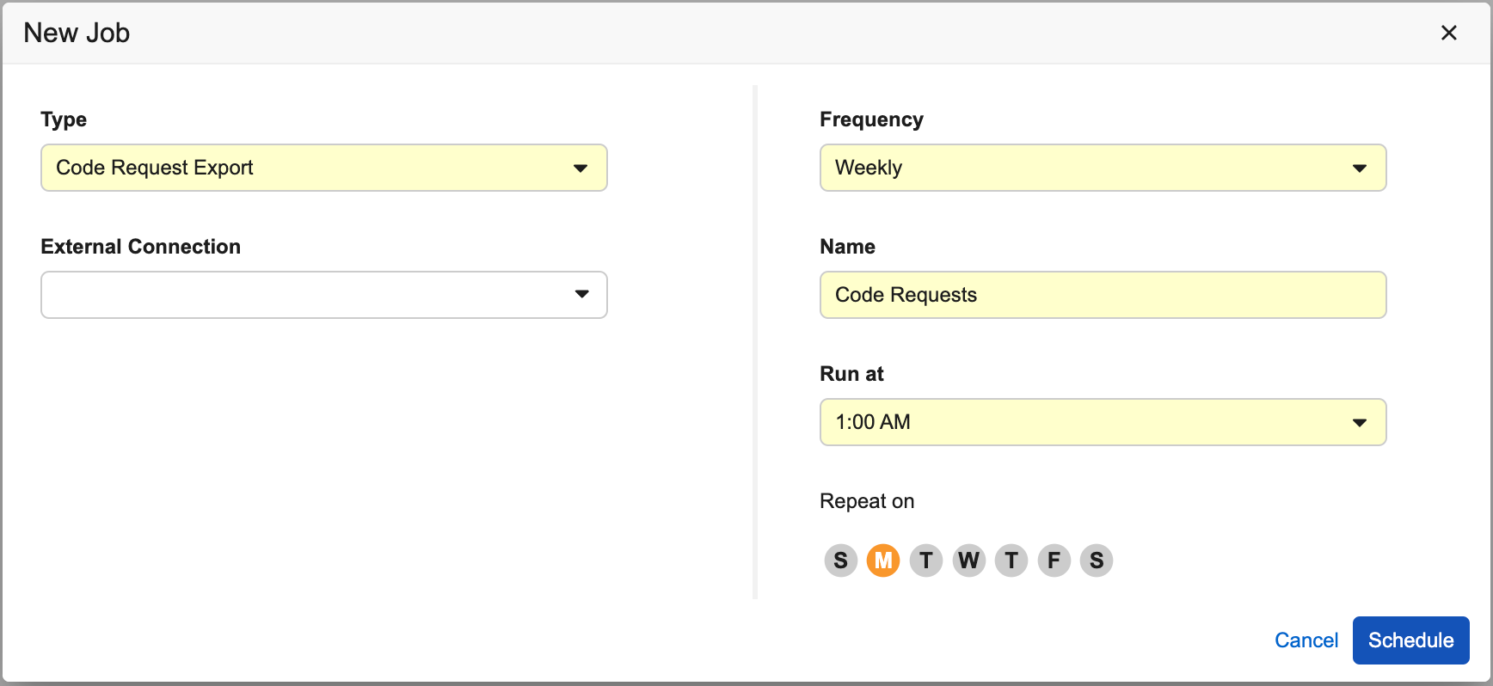Enable Tuesday in Repeat on days
1493x686 pixels.
point(926,560)
